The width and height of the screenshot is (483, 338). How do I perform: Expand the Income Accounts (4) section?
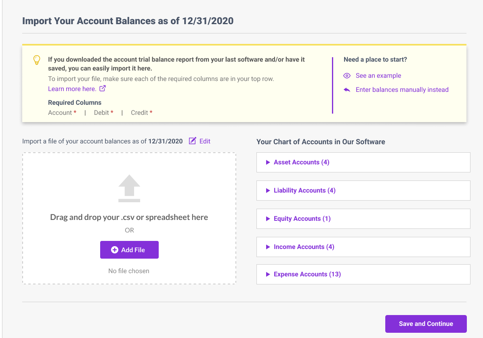[x=363, y=247]
